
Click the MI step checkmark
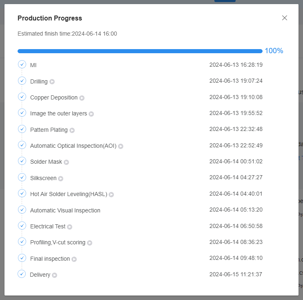[22, 64]
